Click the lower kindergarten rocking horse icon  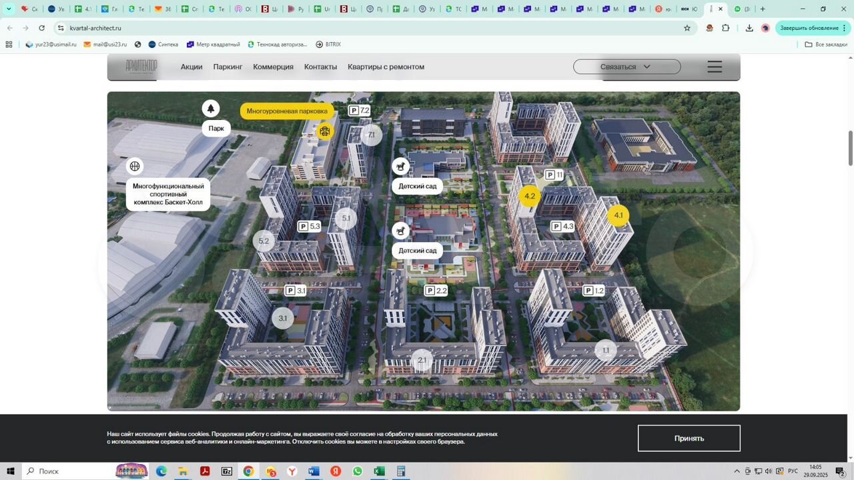click(400, 231)
